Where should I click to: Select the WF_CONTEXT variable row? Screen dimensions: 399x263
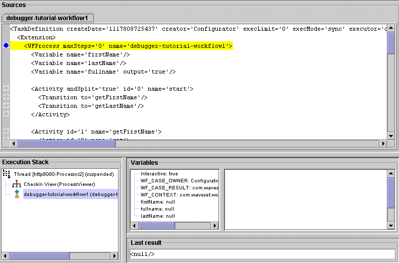(179, 195)
